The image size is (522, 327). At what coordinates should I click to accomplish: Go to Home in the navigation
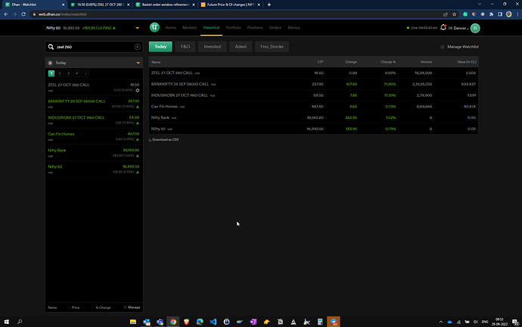pyautogui.click(x=170, y=28)
